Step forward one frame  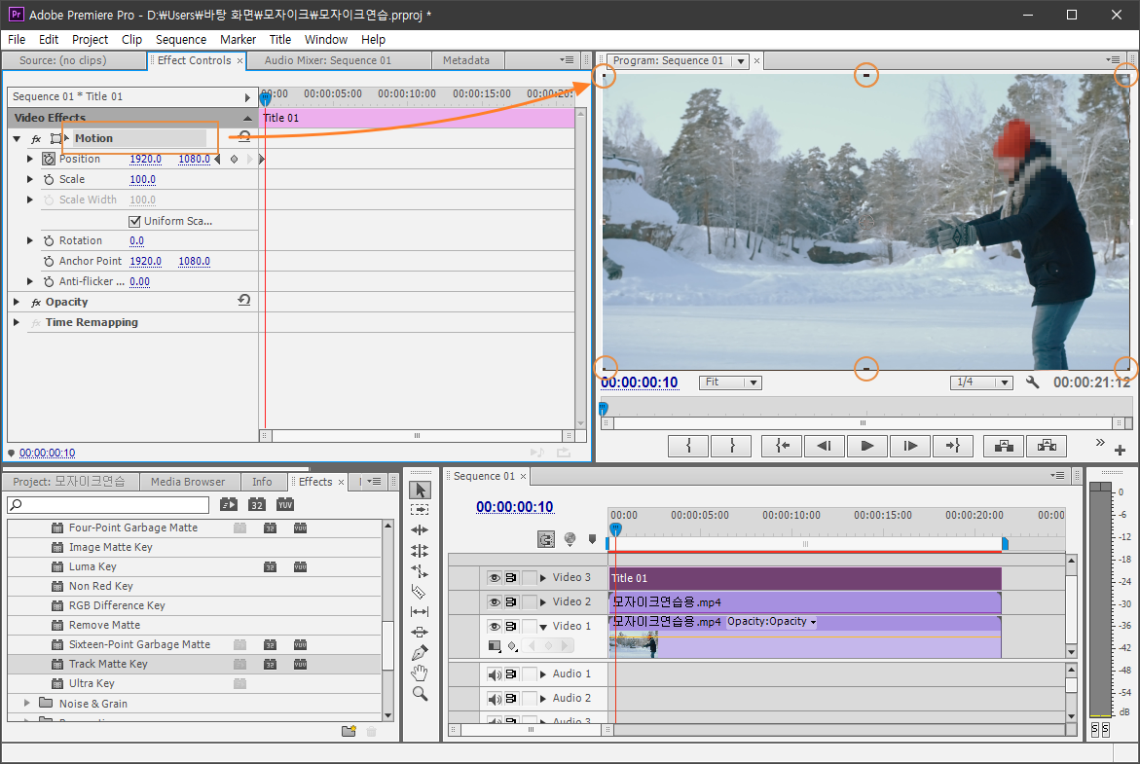(x=910, y=446)
